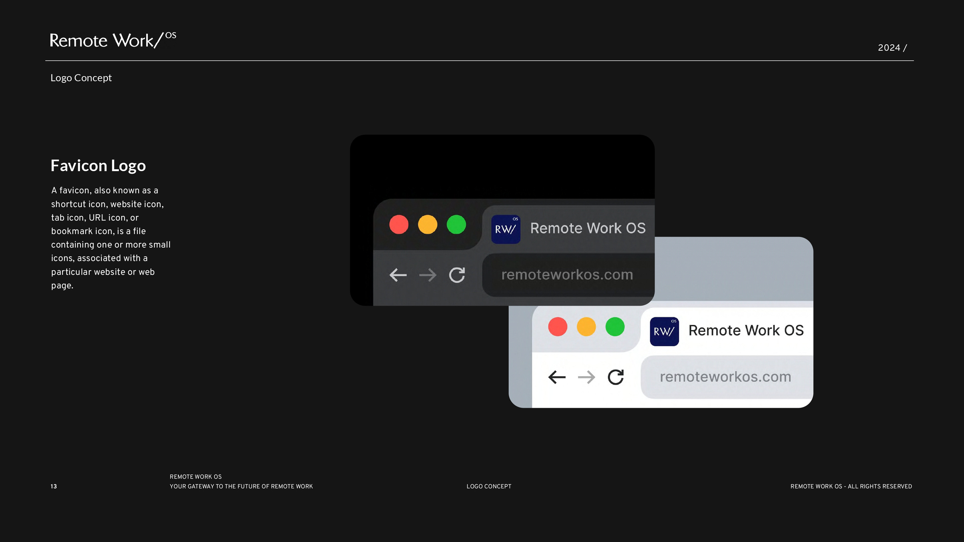Click remoteworkos.com address bar in light browser

[x=725, y=377]
